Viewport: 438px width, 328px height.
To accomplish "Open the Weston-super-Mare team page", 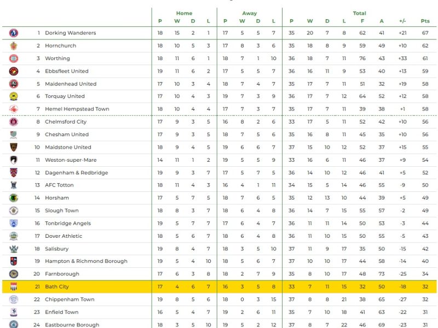I will pos(70,160).
